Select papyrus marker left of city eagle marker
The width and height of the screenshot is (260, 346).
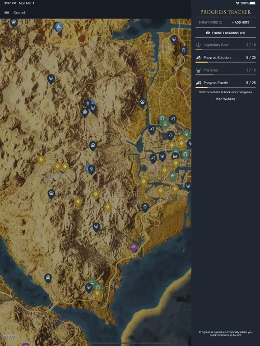coord(153,159)
